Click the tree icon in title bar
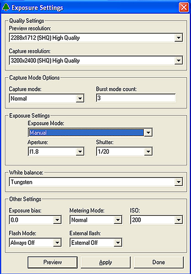 click(6, 7)
